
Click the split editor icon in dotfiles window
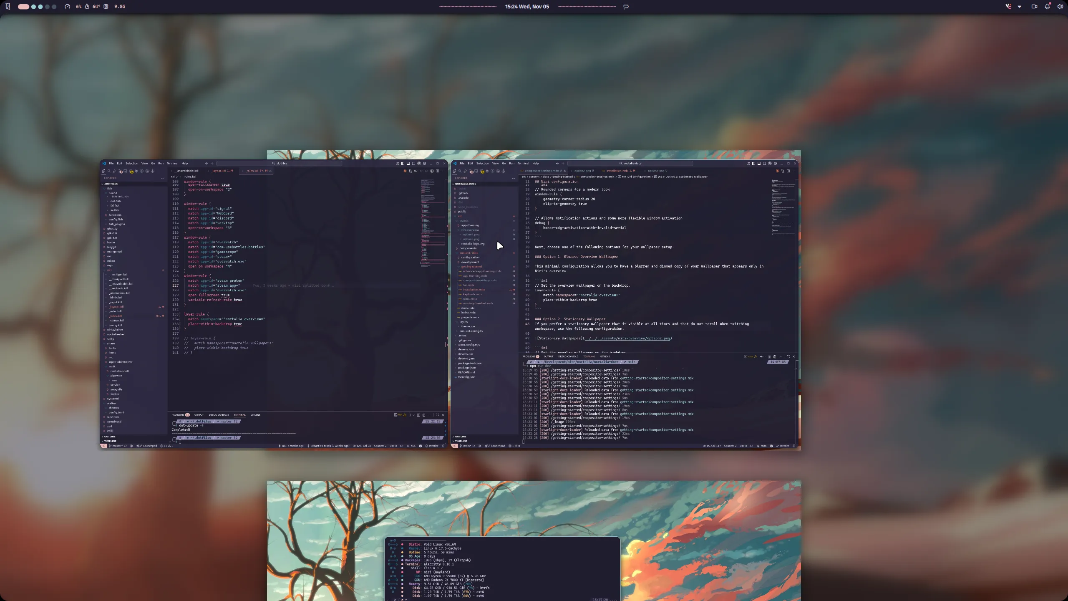(437, 171)
